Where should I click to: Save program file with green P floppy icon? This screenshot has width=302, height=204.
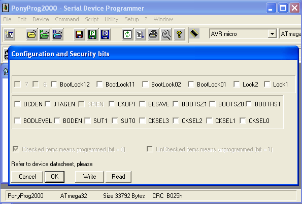[x=92, y=34]
